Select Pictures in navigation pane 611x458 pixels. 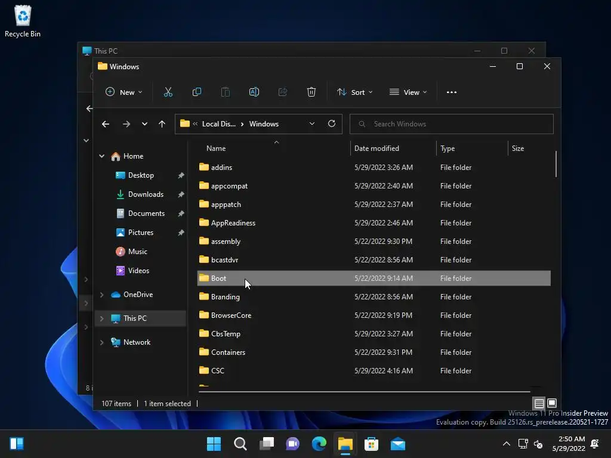(x=141, y=233)
